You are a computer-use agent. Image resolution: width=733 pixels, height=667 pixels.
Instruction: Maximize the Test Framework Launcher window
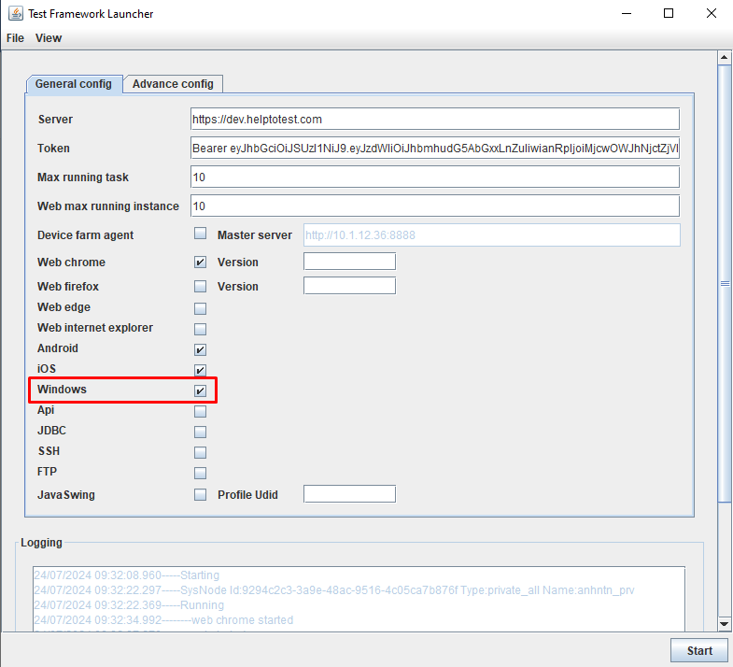coord(669,13)
